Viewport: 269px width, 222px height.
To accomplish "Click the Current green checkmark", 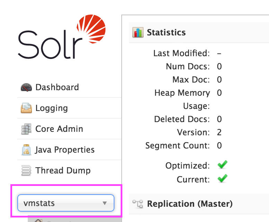I will (x=223, y=178).
